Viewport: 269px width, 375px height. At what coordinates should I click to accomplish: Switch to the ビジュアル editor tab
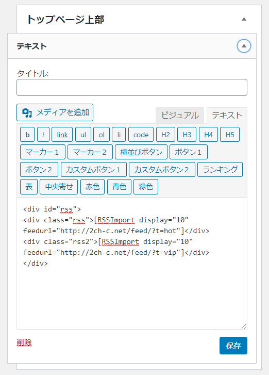(180, 116)
